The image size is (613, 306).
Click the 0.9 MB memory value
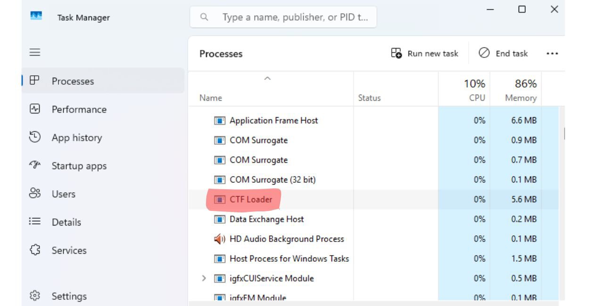524,140
